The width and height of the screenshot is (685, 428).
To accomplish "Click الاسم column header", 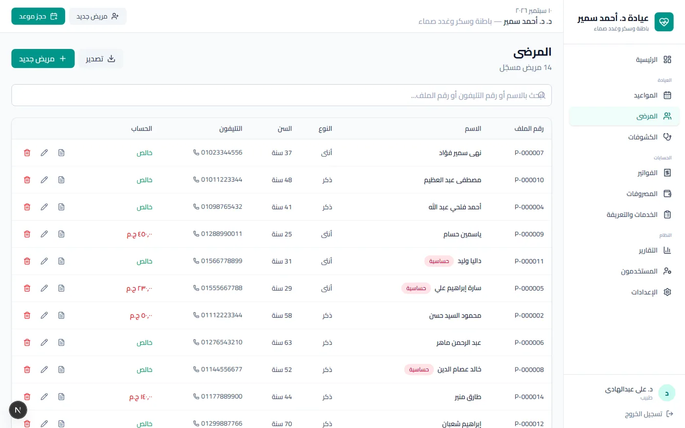I will pos(473,129).
